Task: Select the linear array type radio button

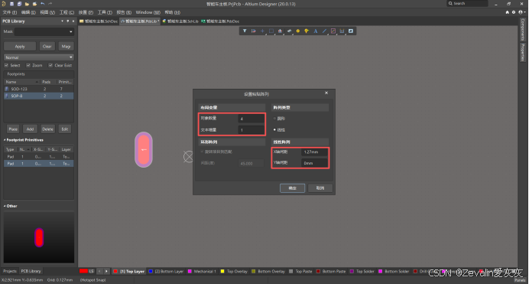Action: [274, 129]
